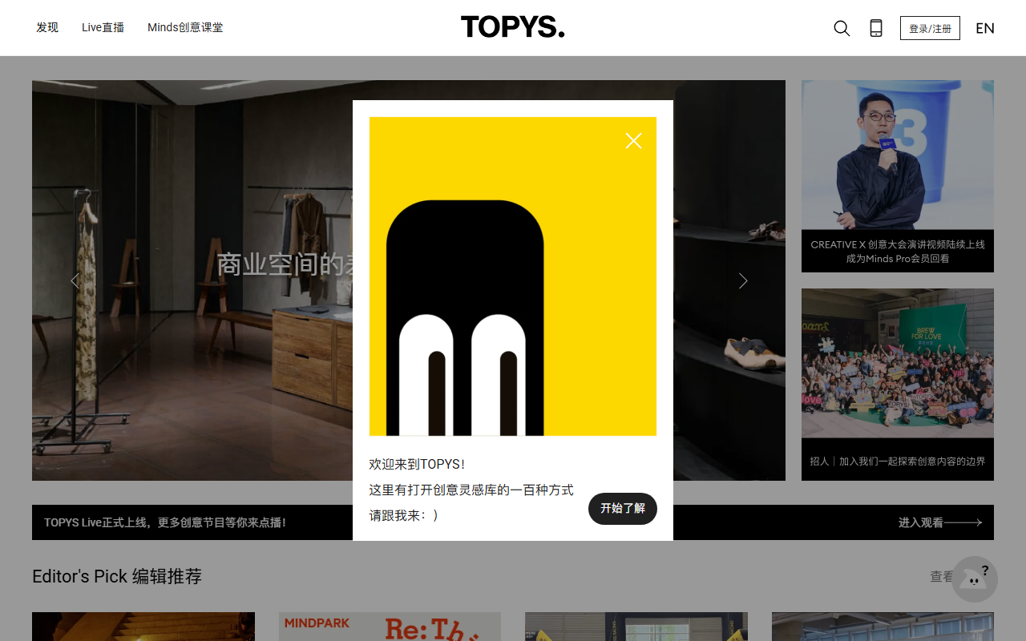Close the welcome popup with the X icon
This screenshot has height=641, width=1026.
(633, 141)
